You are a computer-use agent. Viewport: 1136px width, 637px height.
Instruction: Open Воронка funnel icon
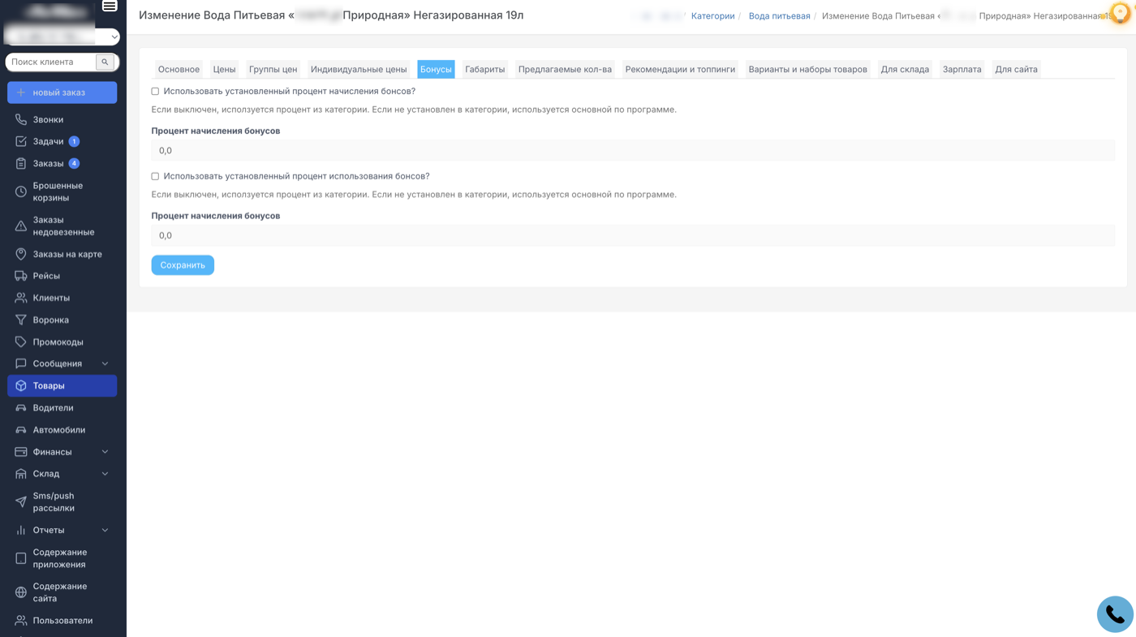[x=21, y=320]
